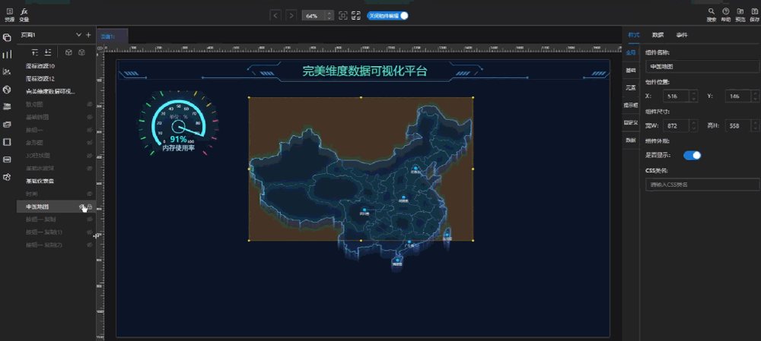Select the 完美维度数据可视化平台 title on canvas

click(365, 71)
